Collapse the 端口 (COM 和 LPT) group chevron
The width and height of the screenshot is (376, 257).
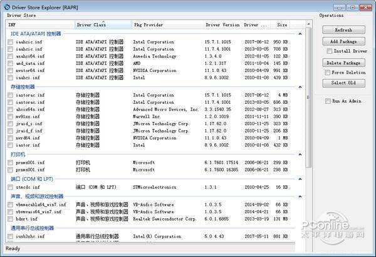pyautogui.click(x=300, y=179)
